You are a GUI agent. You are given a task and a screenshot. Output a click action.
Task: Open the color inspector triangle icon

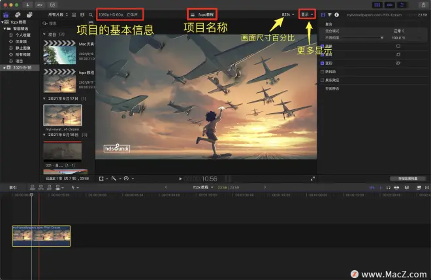330,15
